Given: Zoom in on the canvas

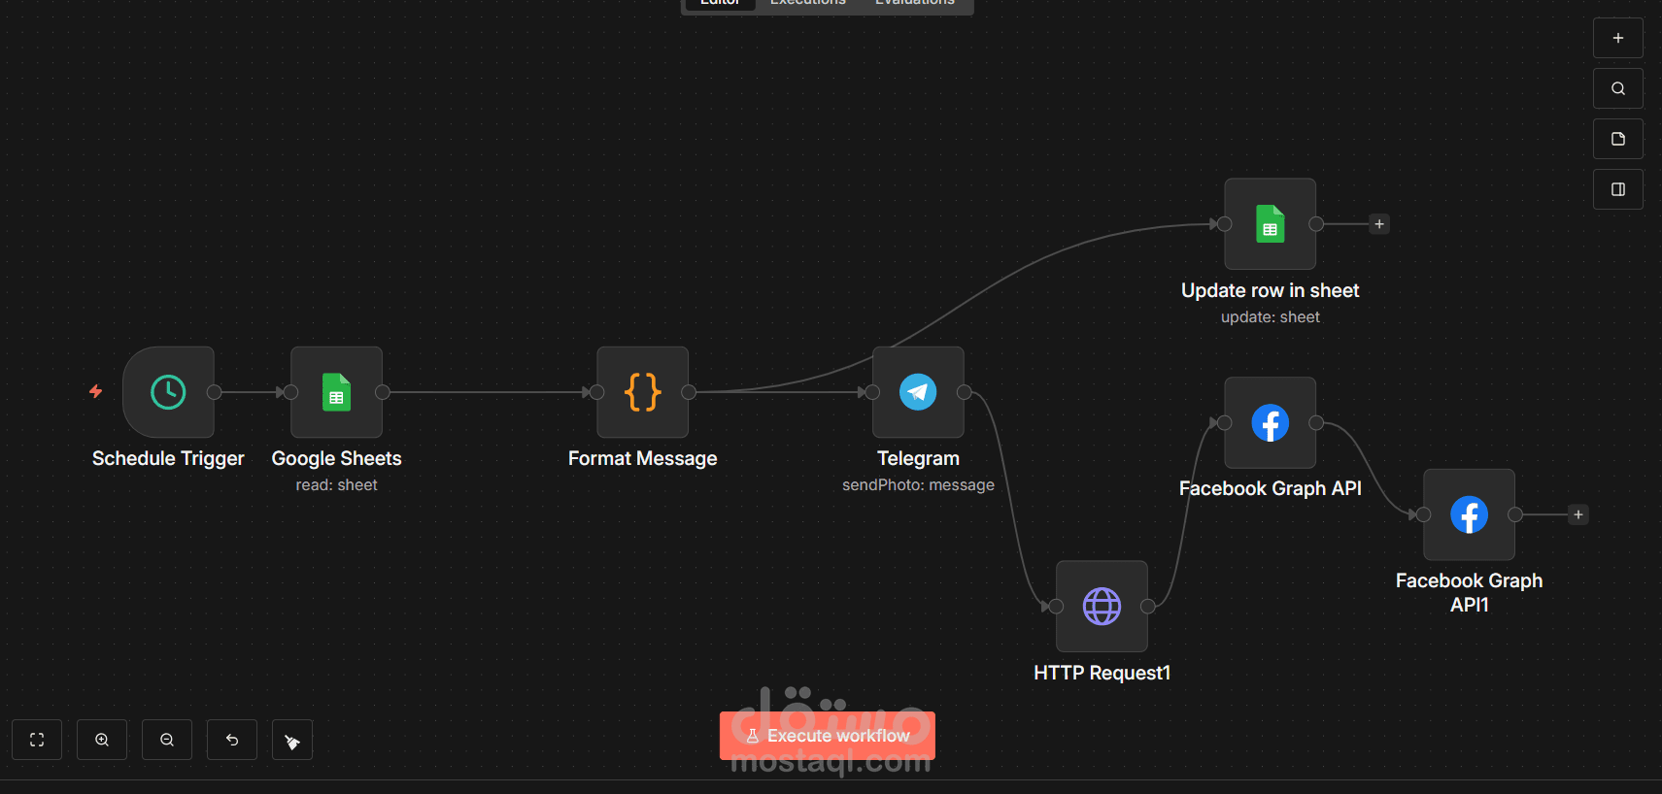Looking at the screenshot, I should click(x=102, y=740).
